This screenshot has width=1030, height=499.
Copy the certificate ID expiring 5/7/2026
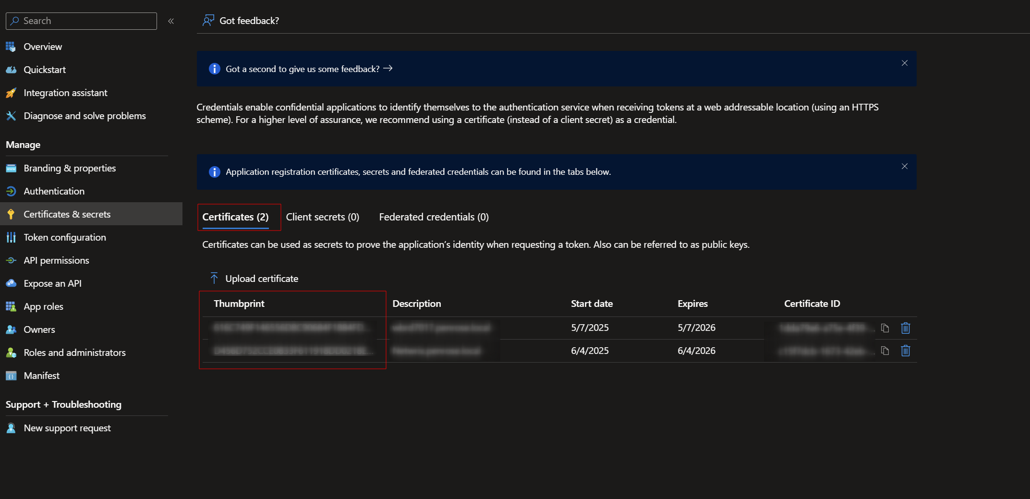pos(885,328)
